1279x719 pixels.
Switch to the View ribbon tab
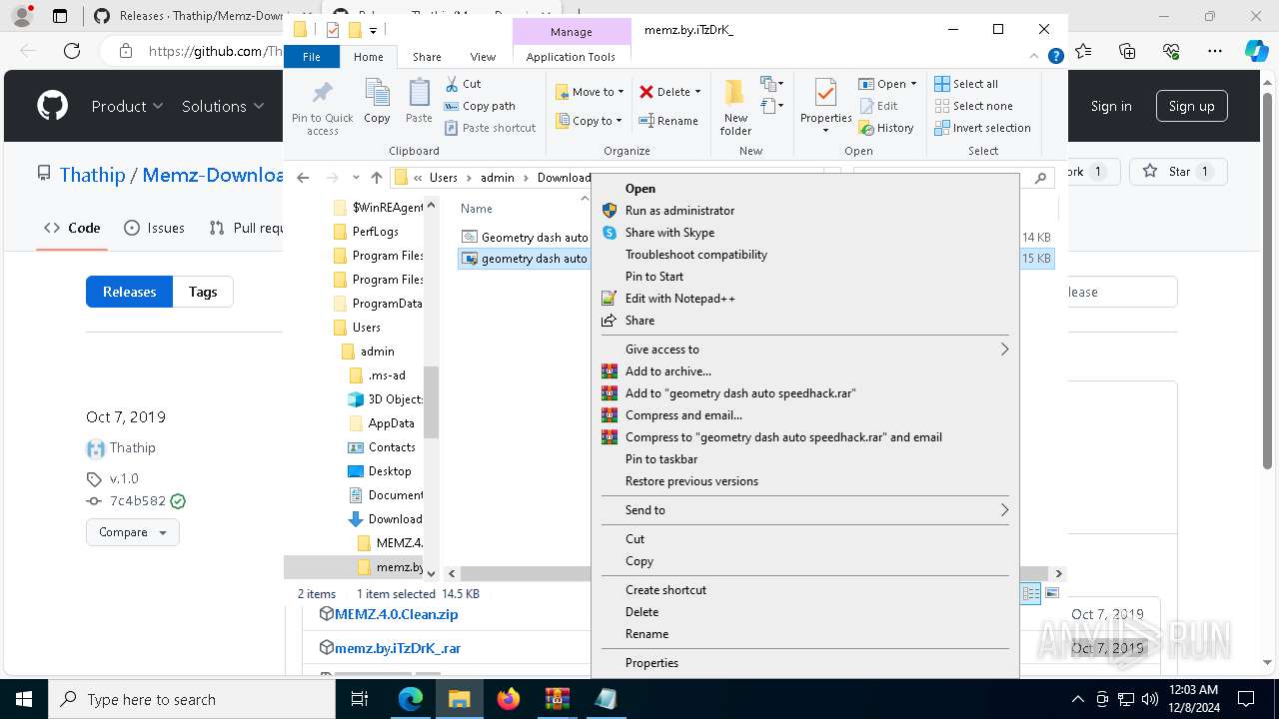(483, 57)
